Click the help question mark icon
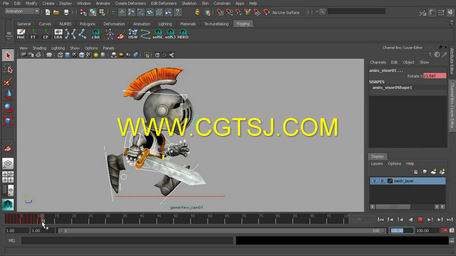This screenshot has height=256, width=456. pyautogui.click(x=177, y=12)
